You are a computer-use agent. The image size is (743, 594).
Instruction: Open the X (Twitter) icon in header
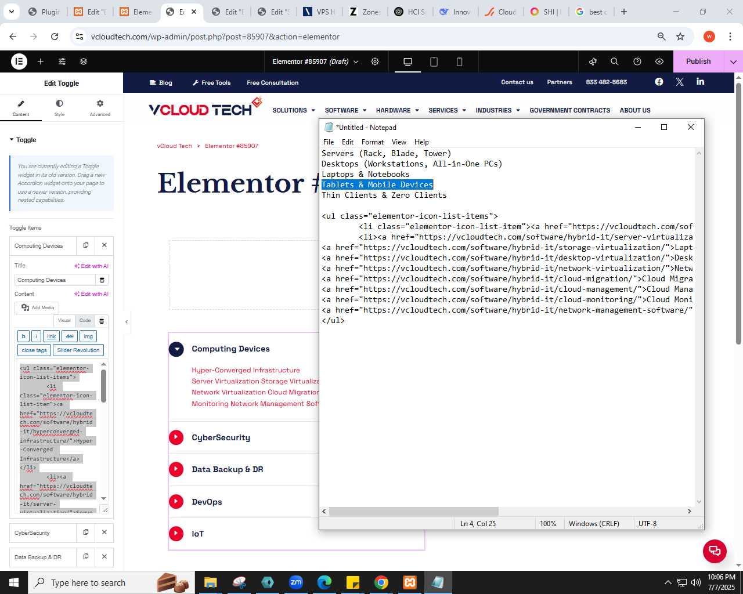680,82
